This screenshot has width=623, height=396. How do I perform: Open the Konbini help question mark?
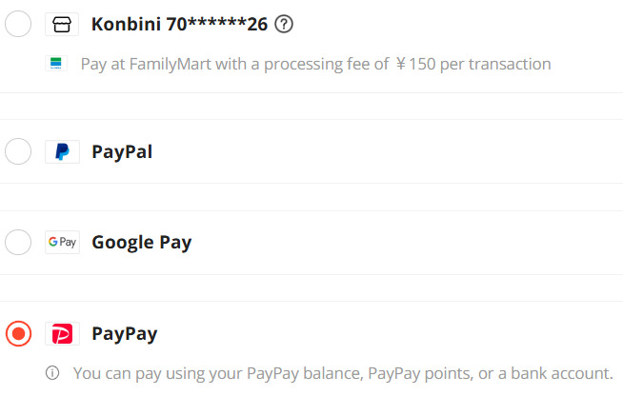(283, 24)
